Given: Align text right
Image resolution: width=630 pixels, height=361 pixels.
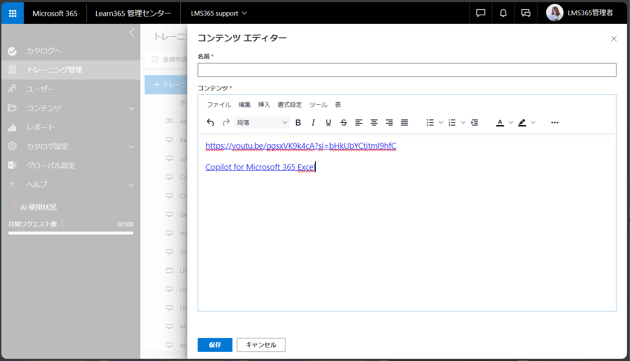Looking at the screenshot, I should (x=389, y=123).
